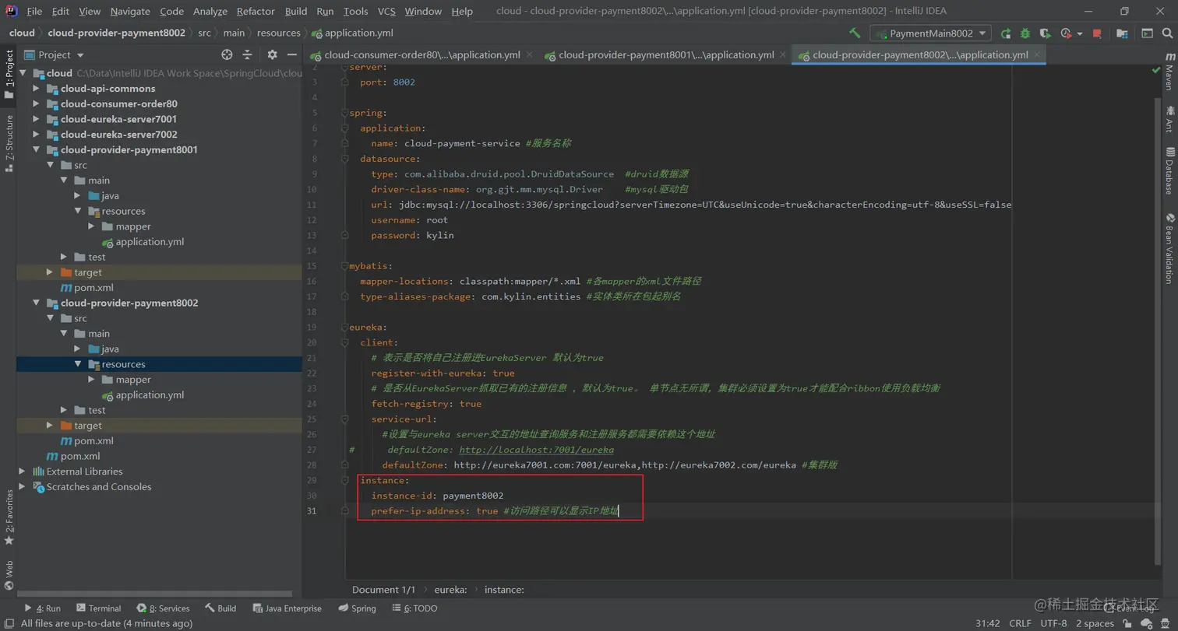Click the red Stop icon
This screenshot has height=631, width=1178.
pyautogui.click(x=1097, y=33)
